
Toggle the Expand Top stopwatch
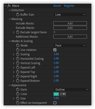(18, 72)
